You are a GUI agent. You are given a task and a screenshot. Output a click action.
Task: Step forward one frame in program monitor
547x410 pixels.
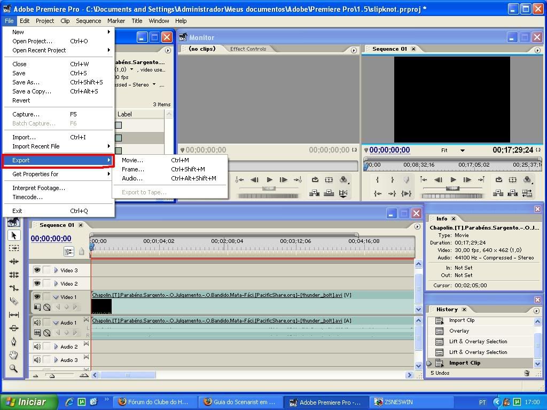tap(467, 179)
